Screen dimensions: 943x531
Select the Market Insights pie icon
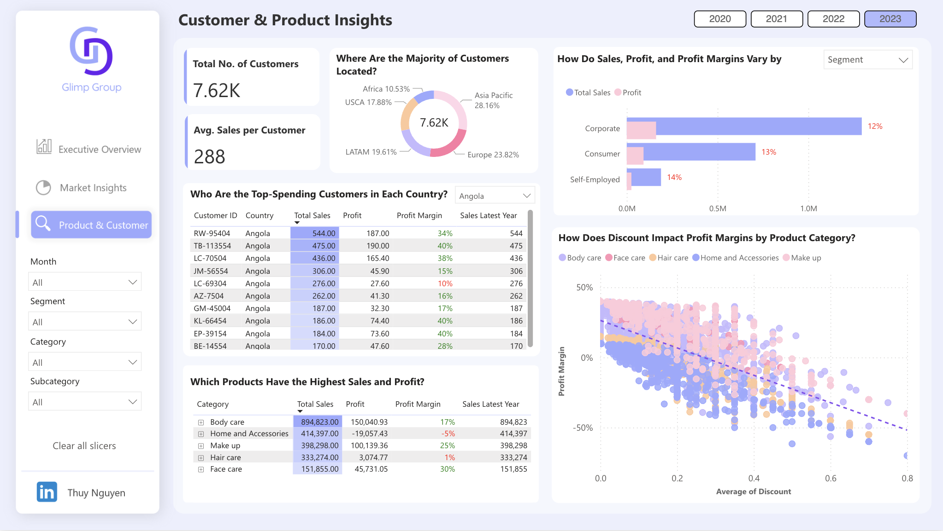click(43, 187)
